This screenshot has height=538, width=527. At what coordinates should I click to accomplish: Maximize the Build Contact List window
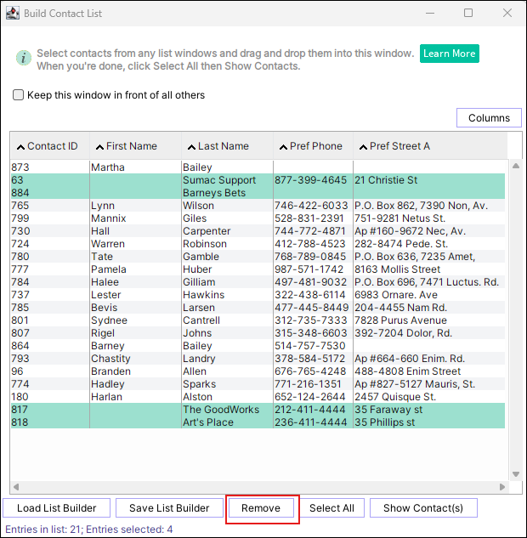[468, 13]
